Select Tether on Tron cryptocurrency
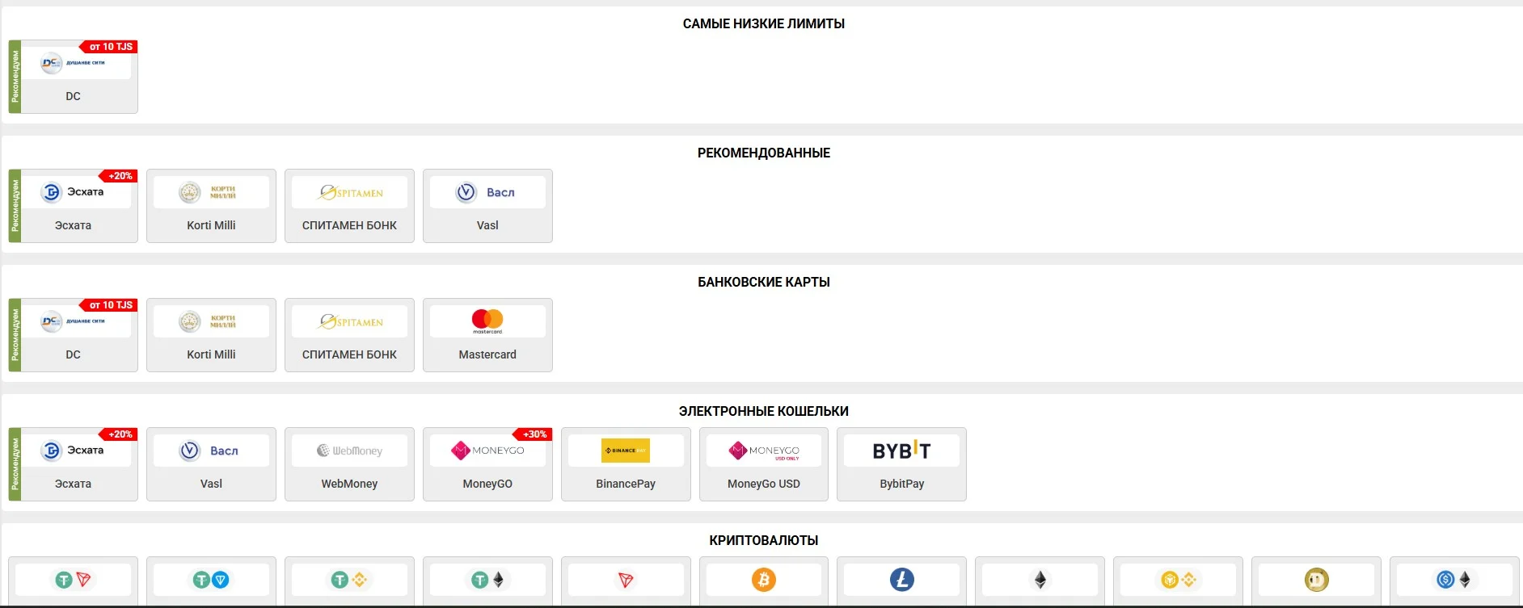Viewport: 1523px width, 608px height. pyautogui.click(x=74, y=581)
